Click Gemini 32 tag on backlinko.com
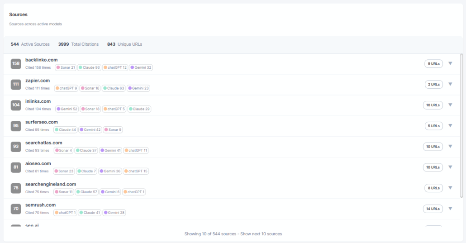This screenshot has width=466, height=243. pos(141,67)
